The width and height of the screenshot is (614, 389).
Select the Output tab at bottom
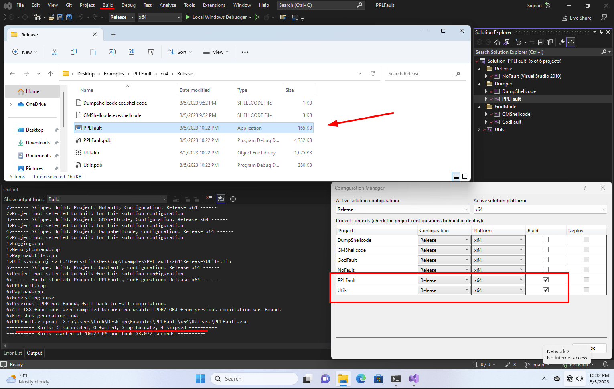34,353
